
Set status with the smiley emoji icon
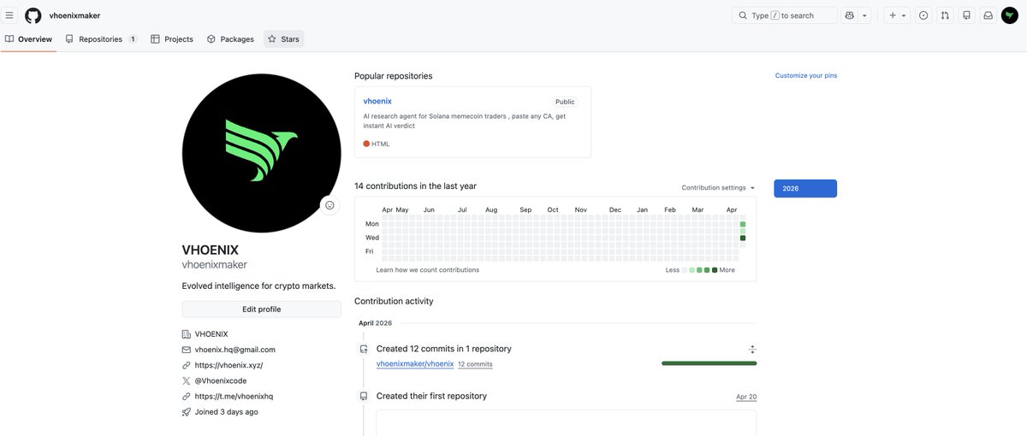[329, 205]
